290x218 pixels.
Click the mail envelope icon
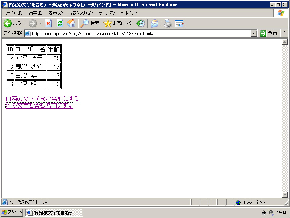click(154, 23)
